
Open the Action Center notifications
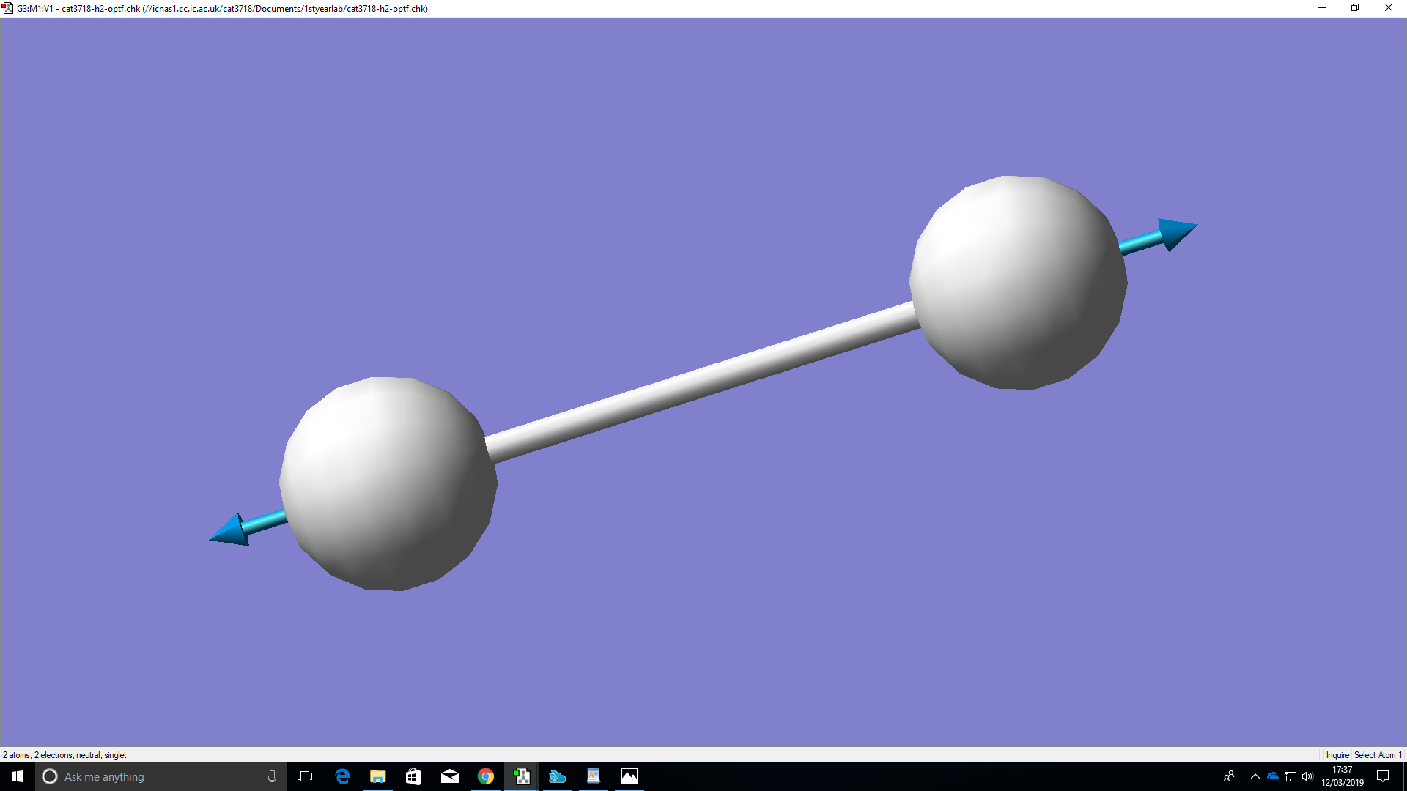pyautogui.click(x=1383, y=776)
